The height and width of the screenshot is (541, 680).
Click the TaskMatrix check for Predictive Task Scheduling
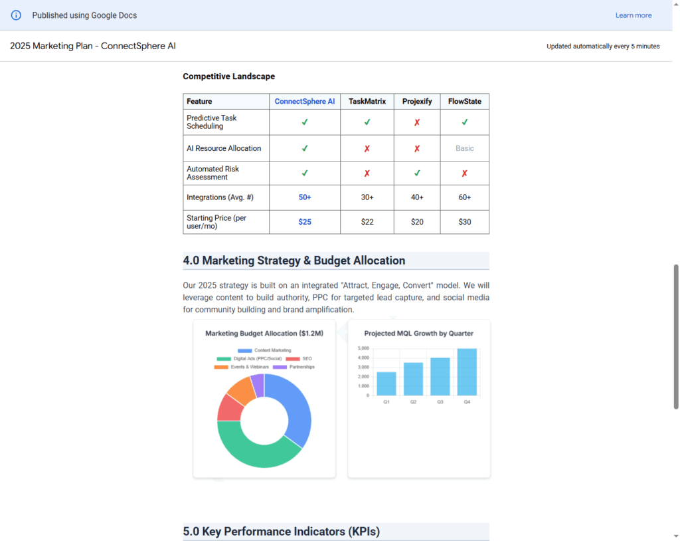tap(367, 122)
